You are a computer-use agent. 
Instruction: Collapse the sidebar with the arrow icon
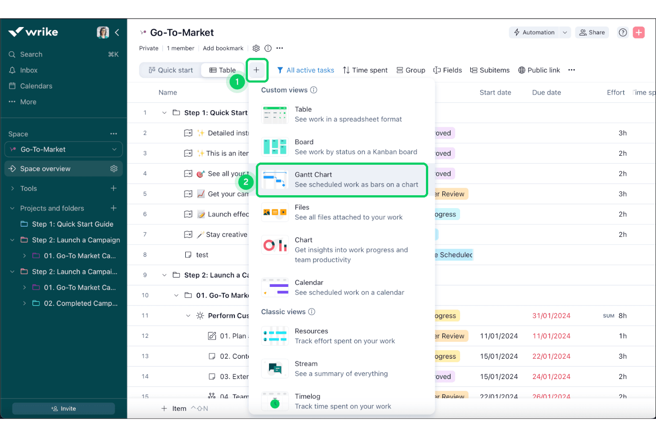tap(117, 32)
